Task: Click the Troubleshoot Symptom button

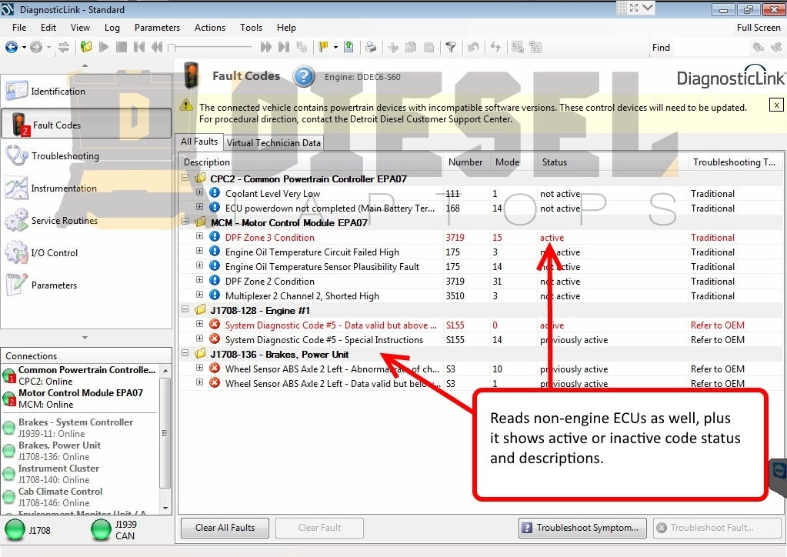Action: point(582,528)
